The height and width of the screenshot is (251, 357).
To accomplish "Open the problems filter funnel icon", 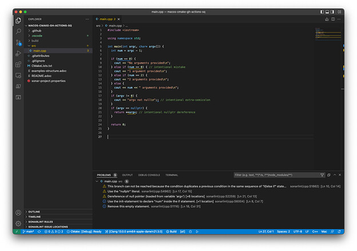I will (x=322, y=175).
